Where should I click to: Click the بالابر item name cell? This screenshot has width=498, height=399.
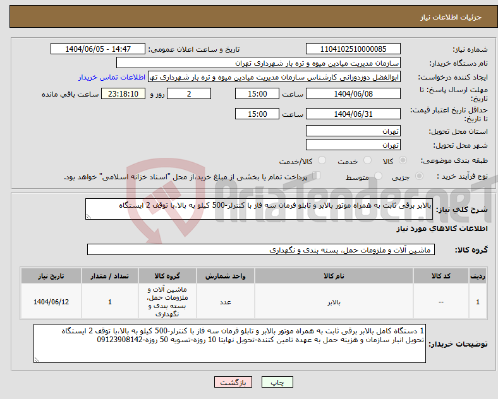pyautogui.click(x=334, y=302)
